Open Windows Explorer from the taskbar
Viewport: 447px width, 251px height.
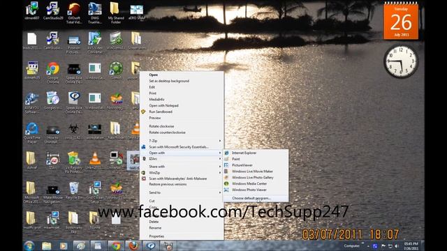tap(47, 246)
